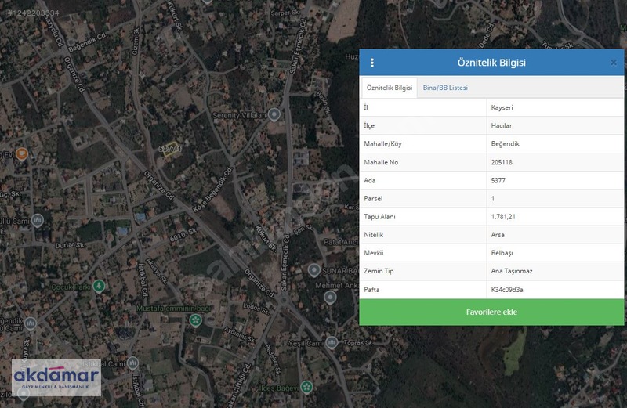This screenshot has height=408, width=627.
Task: Select the Öznitelik Bilgisi tab
Action: (389, 88)
